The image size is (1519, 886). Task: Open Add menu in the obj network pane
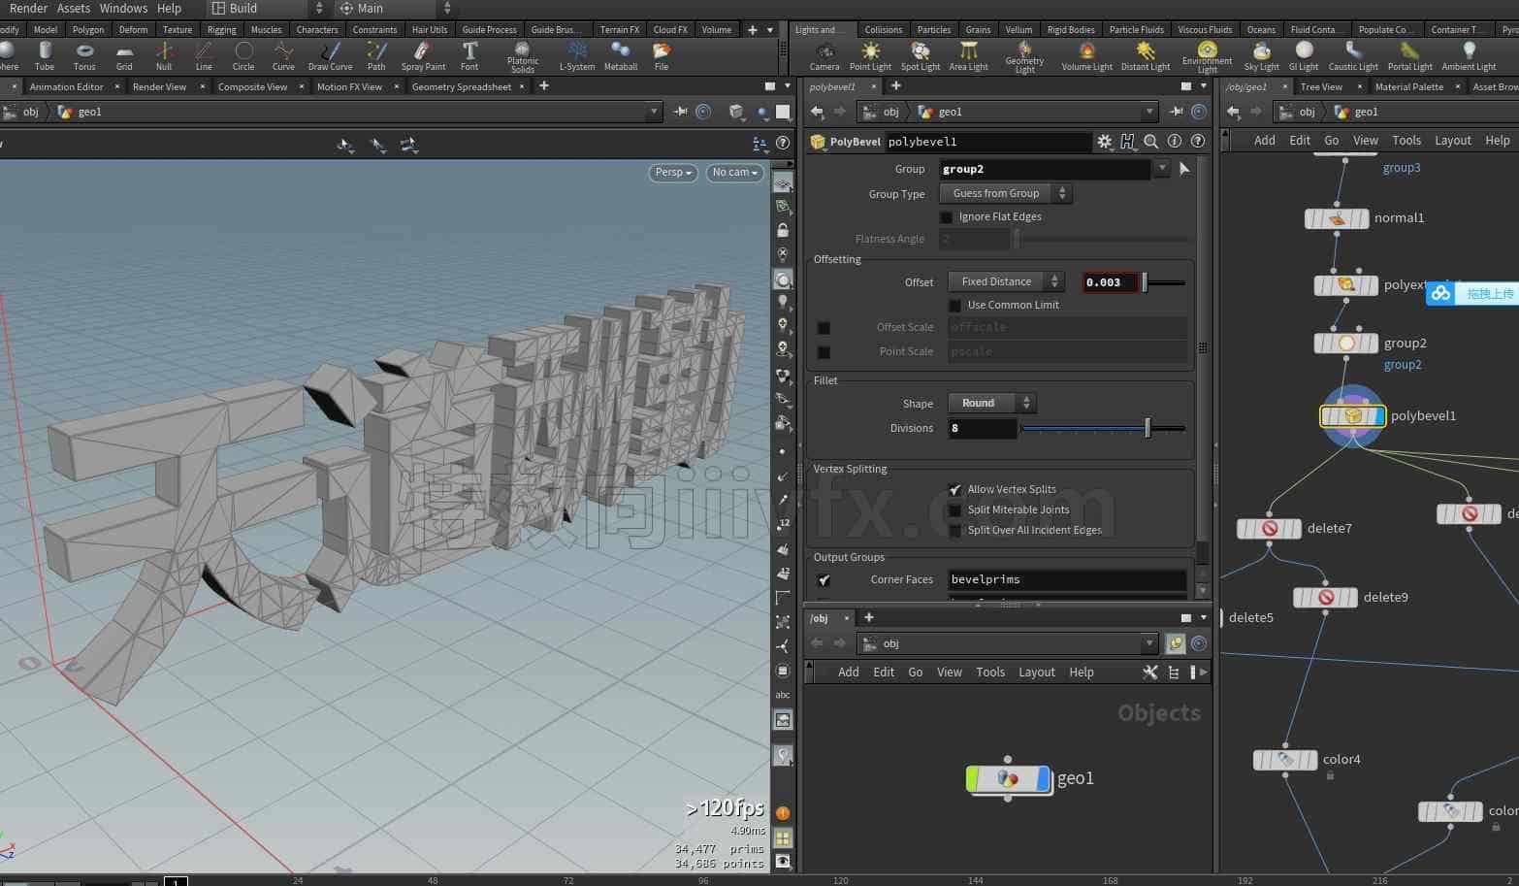coord(849,673)
